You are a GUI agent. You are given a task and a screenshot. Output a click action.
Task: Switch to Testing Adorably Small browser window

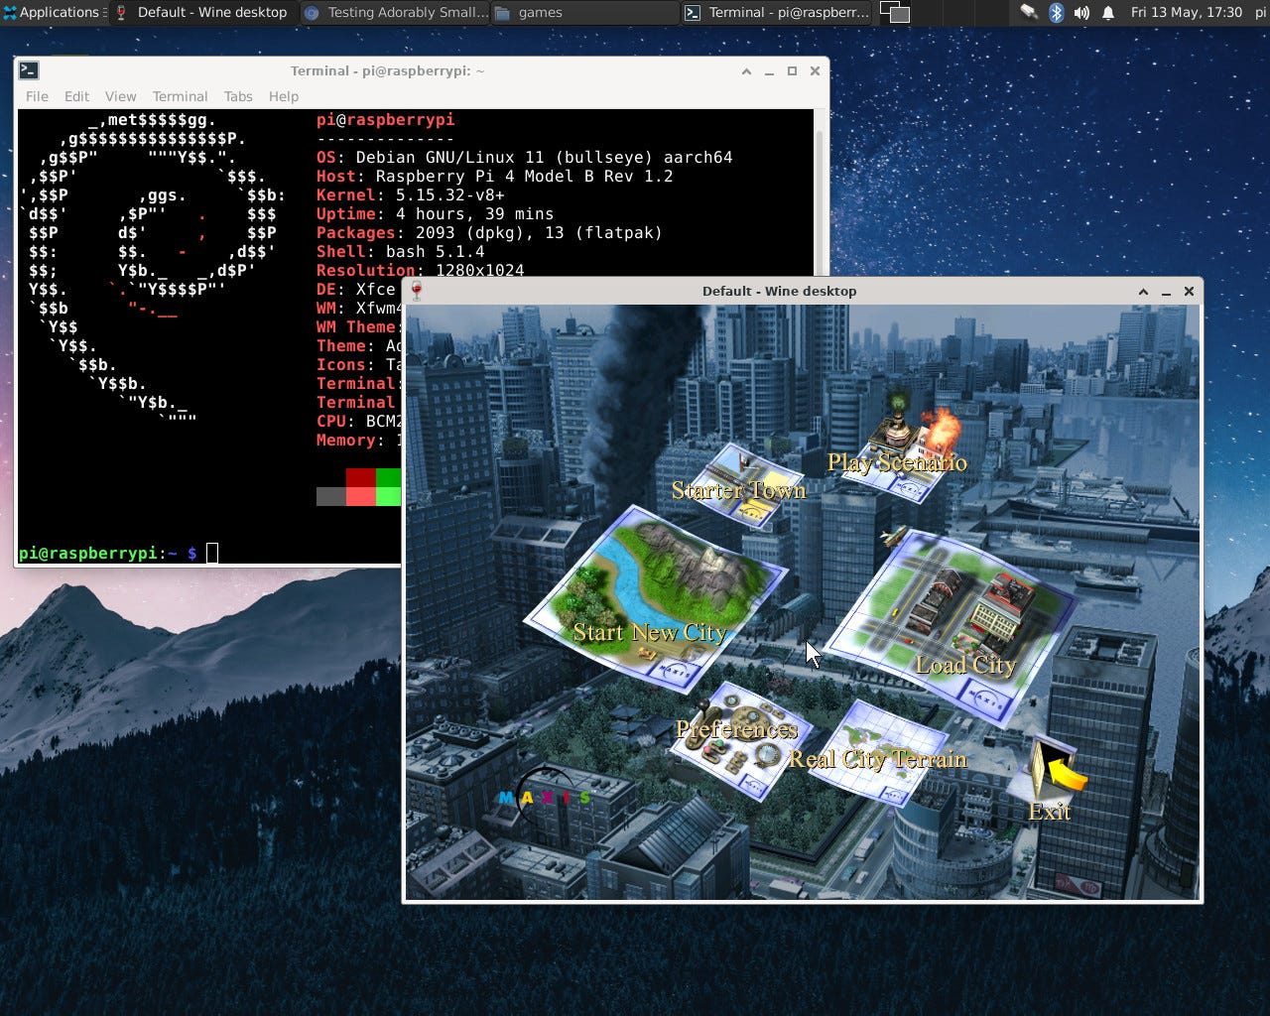coord(395,13)
